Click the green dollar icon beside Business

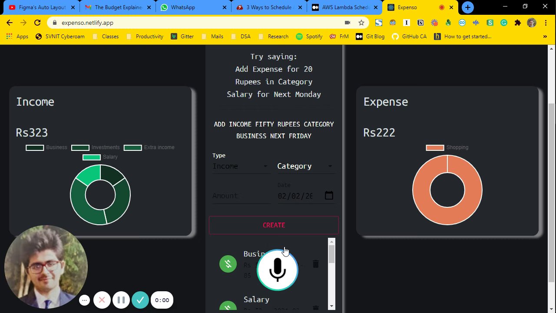pos(228,264)
